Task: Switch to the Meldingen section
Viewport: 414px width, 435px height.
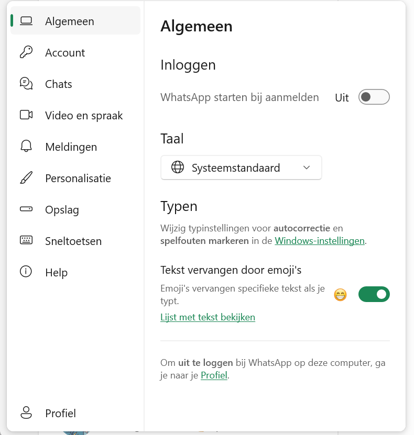Action: click(x=74, y=147)
